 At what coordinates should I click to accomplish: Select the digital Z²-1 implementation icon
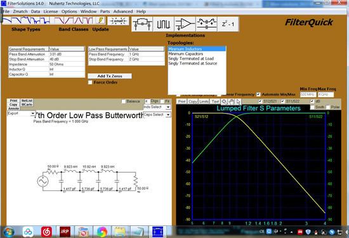(228, 24)
